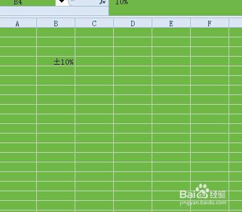Select column D header

(132, 23)
